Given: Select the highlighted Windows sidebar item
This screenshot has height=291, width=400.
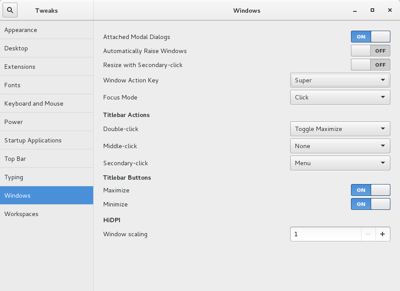Looking at the screenshot, I should point(47,195).
